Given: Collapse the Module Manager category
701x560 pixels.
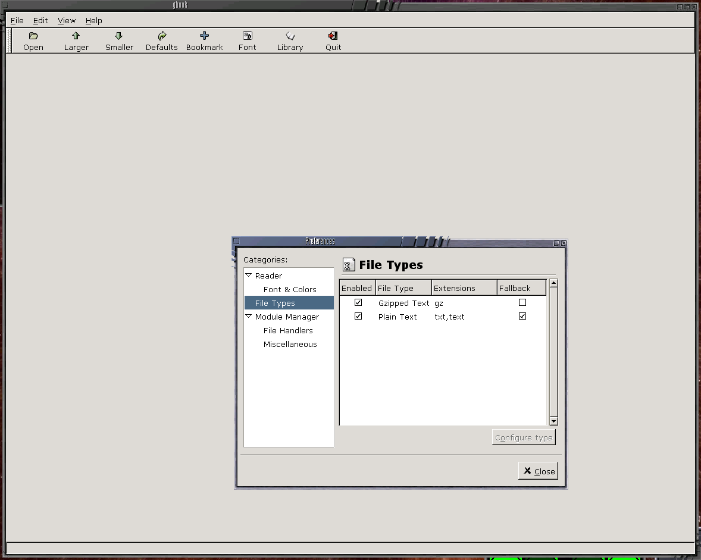Looking at the screenshot, I should tap(249, 317).
